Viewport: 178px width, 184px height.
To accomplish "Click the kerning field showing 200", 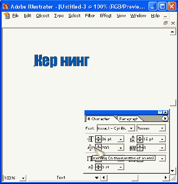I will [x=110, y=148].
